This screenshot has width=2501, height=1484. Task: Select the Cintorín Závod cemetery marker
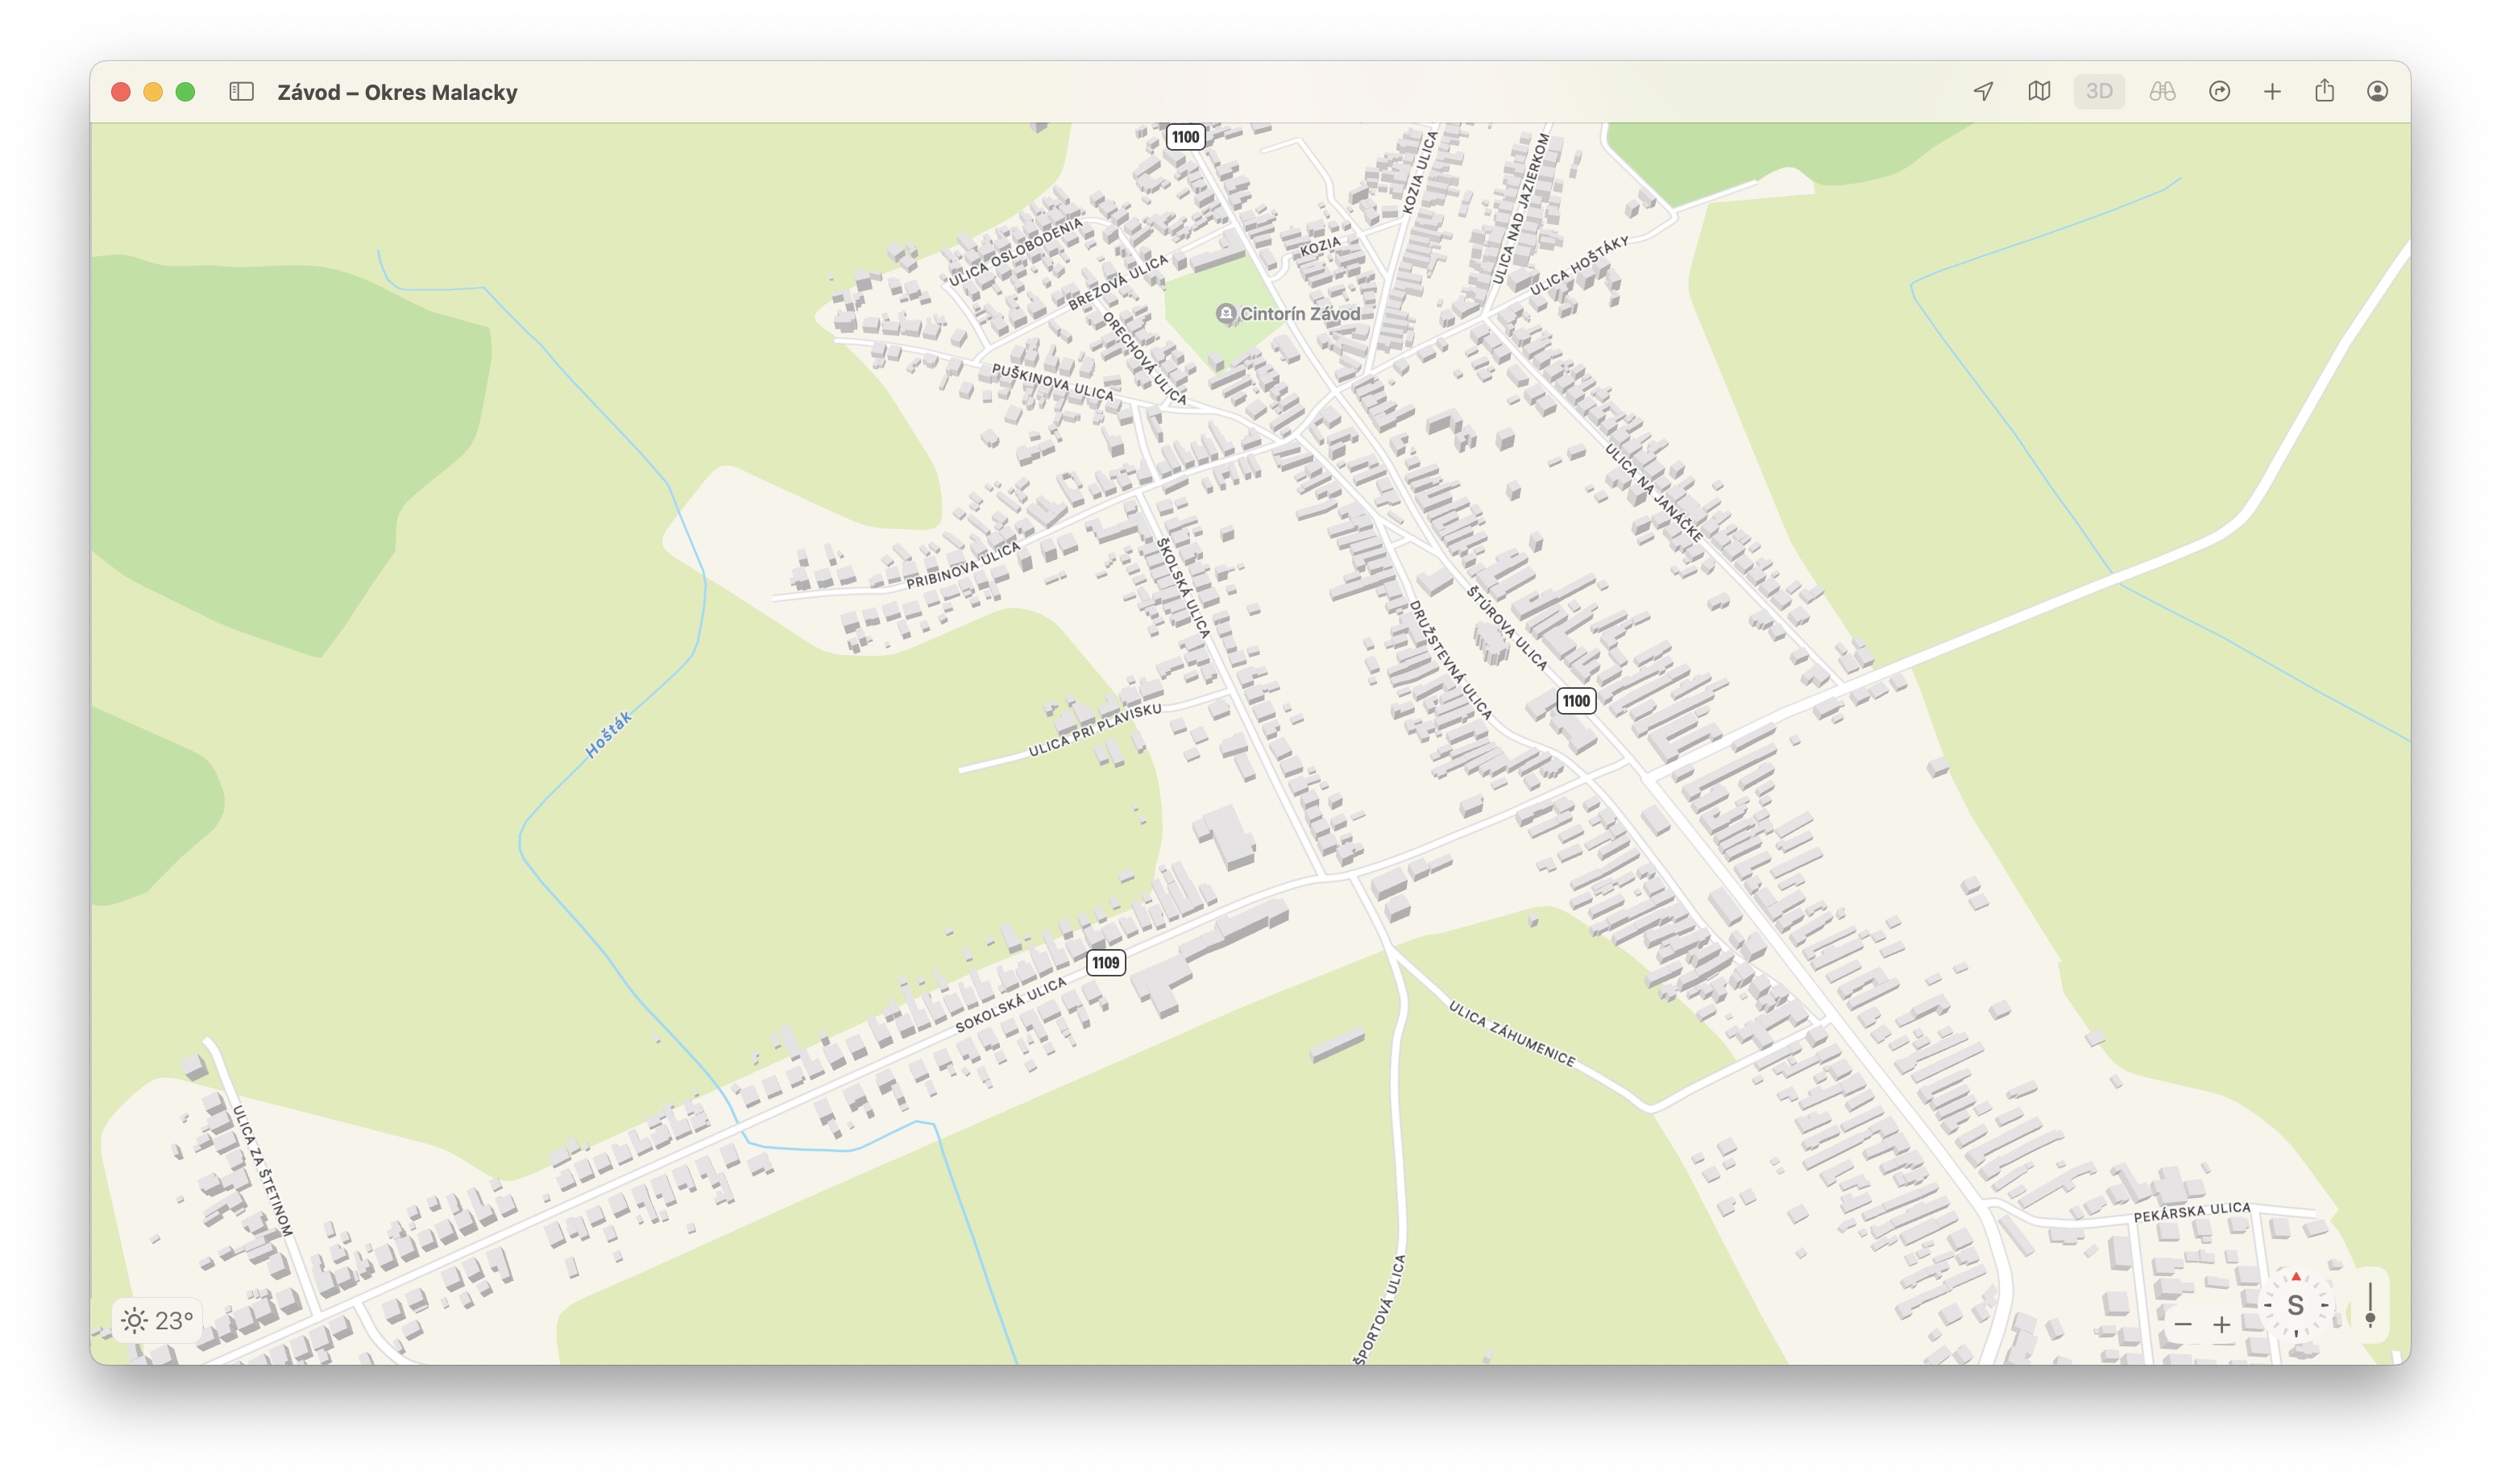[x=1229, y=312]
